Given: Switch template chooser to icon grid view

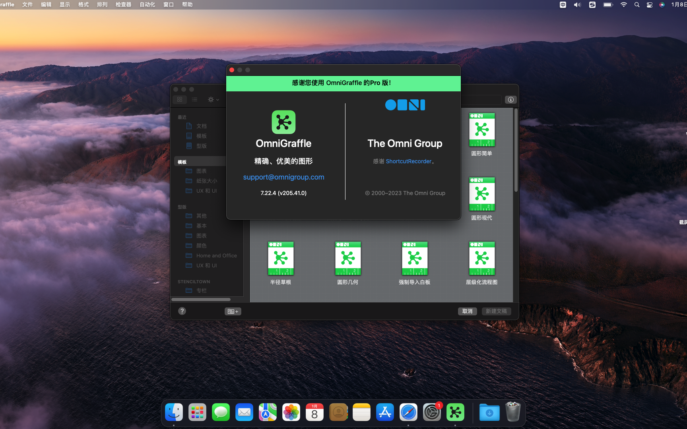Looking at the screenshot, I should pyautogui.click(x=180, y=100).
